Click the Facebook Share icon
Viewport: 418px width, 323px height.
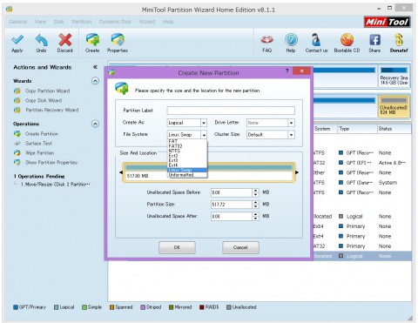point(374,40)
